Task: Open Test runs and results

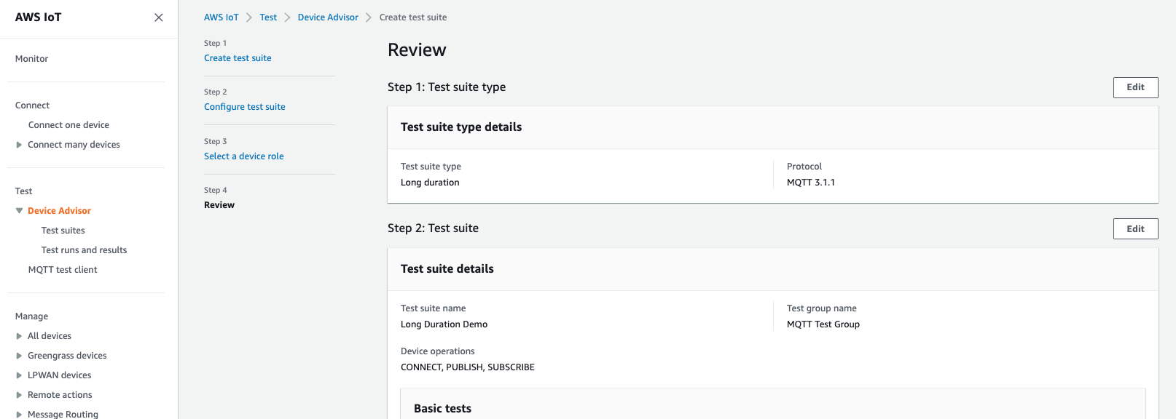Action: click(x=84, y=250)
